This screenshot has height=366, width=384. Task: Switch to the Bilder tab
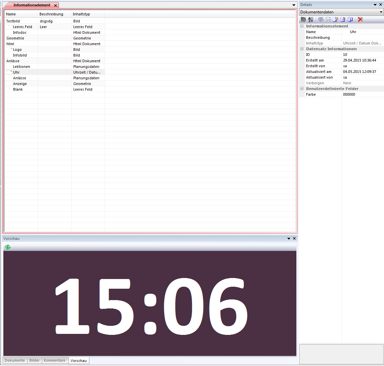click(34, 360)
